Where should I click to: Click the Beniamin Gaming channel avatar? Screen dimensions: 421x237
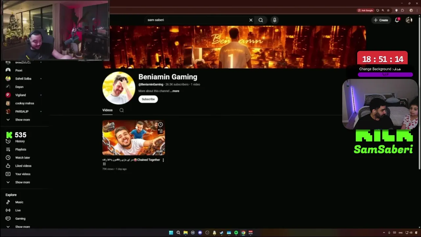click(x=119, y=88)
